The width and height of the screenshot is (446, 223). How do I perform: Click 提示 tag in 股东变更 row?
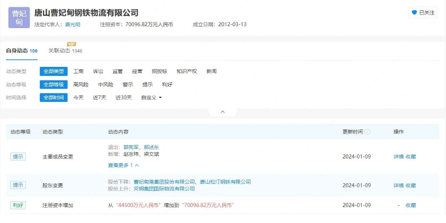click(18, 185)
